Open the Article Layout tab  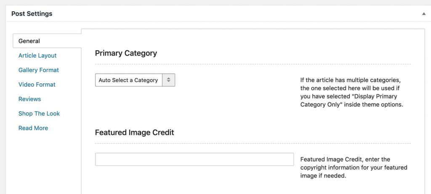click(x=37, y=56)
